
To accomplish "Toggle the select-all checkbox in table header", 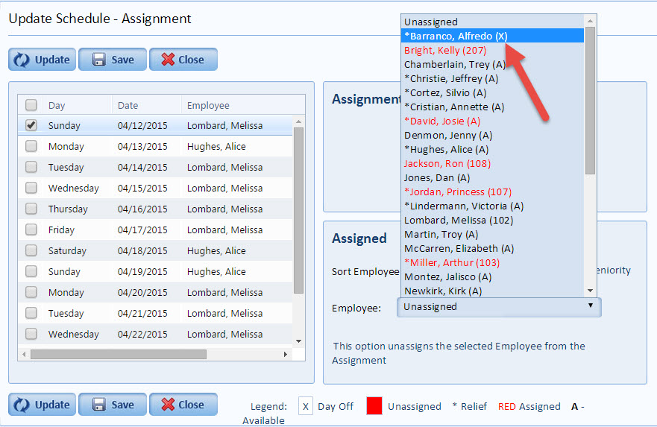I will tap(31, 105).
